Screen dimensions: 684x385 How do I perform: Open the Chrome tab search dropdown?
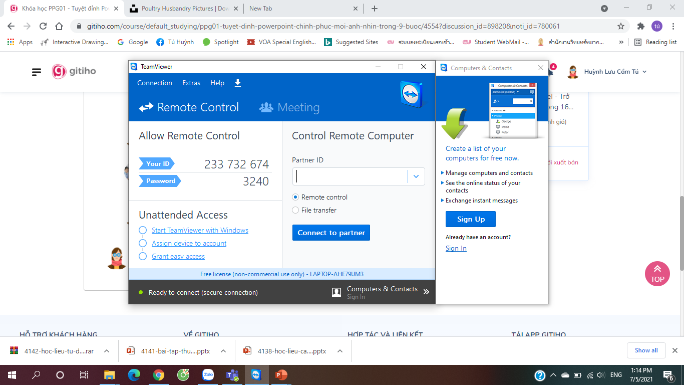(x=604, y=9)
